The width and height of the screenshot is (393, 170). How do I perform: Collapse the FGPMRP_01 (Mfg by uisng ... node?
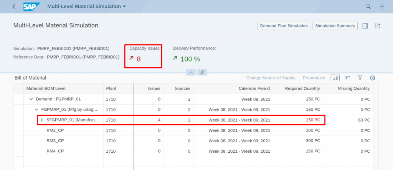point(36,110)
